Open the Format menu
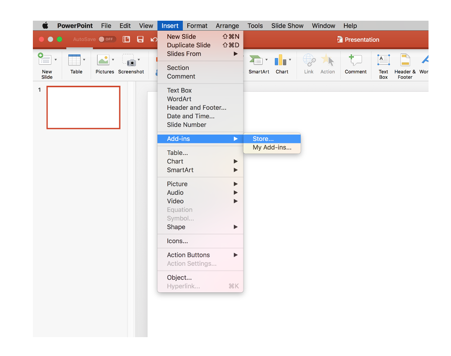The height and width of the screenshot is (356, 451). 197,26
